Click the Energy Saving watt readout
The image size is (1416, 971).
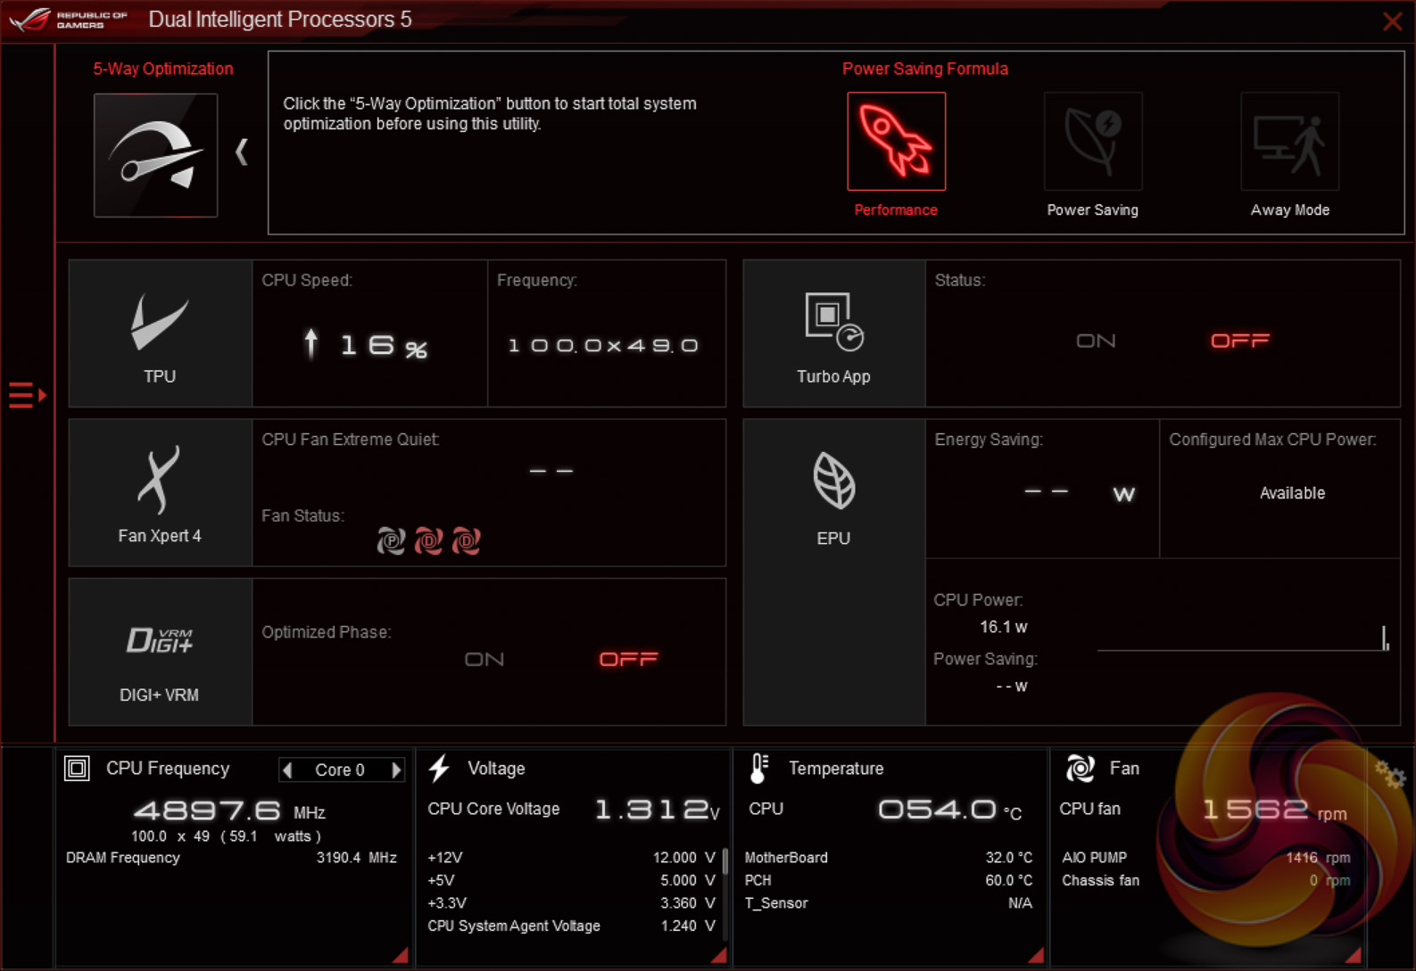click(1080, 493)
